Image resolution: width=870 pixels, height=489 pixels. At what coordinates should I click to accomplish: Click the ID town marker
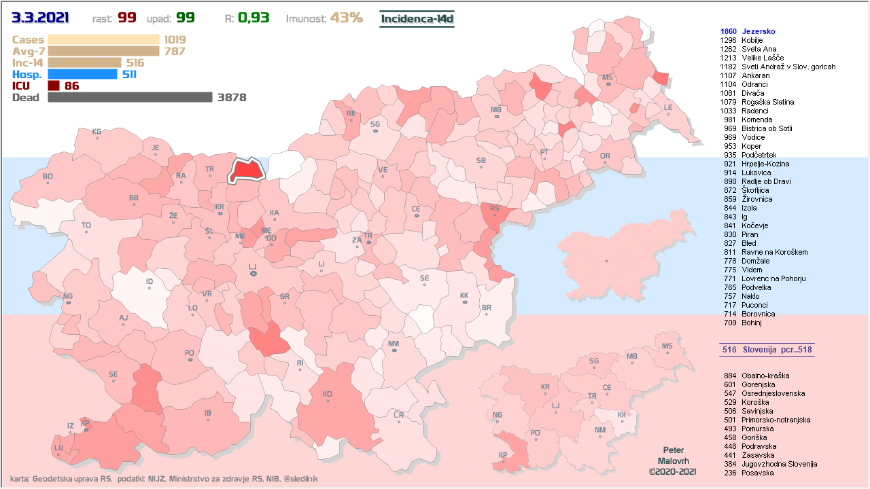pyautogui.click(x=150, y=282)
